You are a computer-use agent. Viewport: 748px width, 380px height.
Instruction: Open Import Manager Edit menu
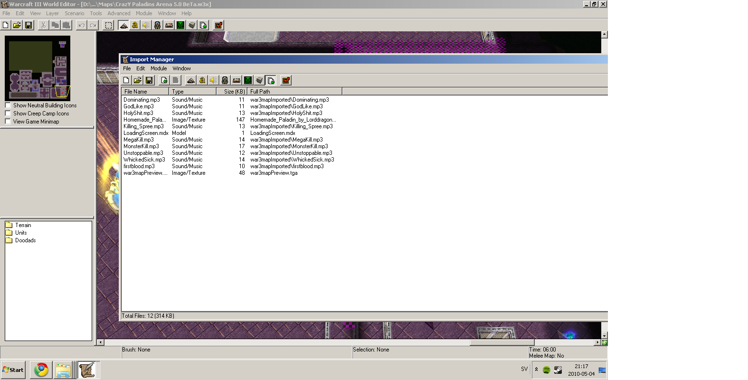[141, 68]
